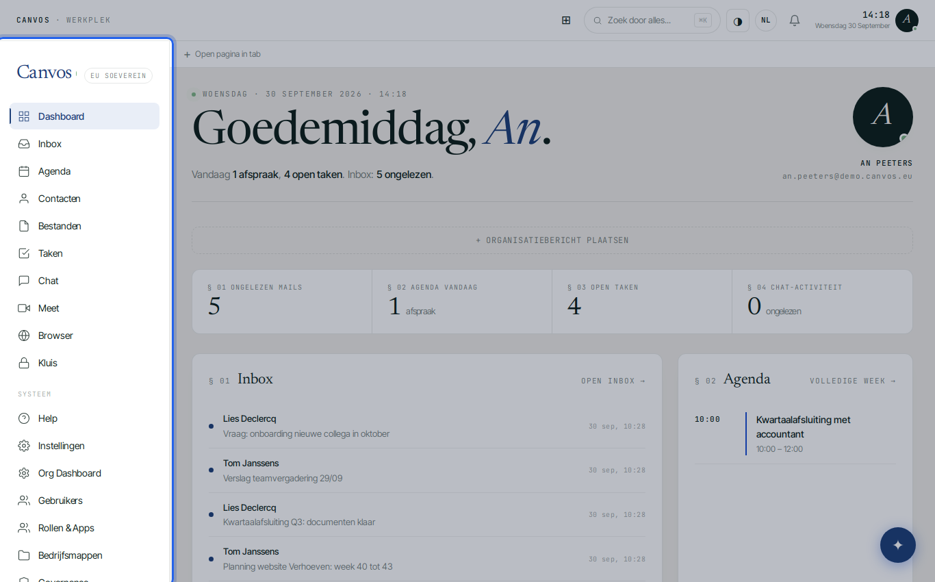Open the Ongelezen mails stat card

click(282, 301)
